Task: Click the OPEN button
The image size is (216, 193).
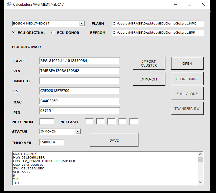Action: pos(187,64)
